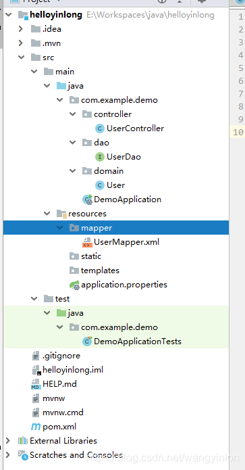Viewport: 245px width, 470px height.
Task: Select the templates folder name
Action: [x=100, y=271]
